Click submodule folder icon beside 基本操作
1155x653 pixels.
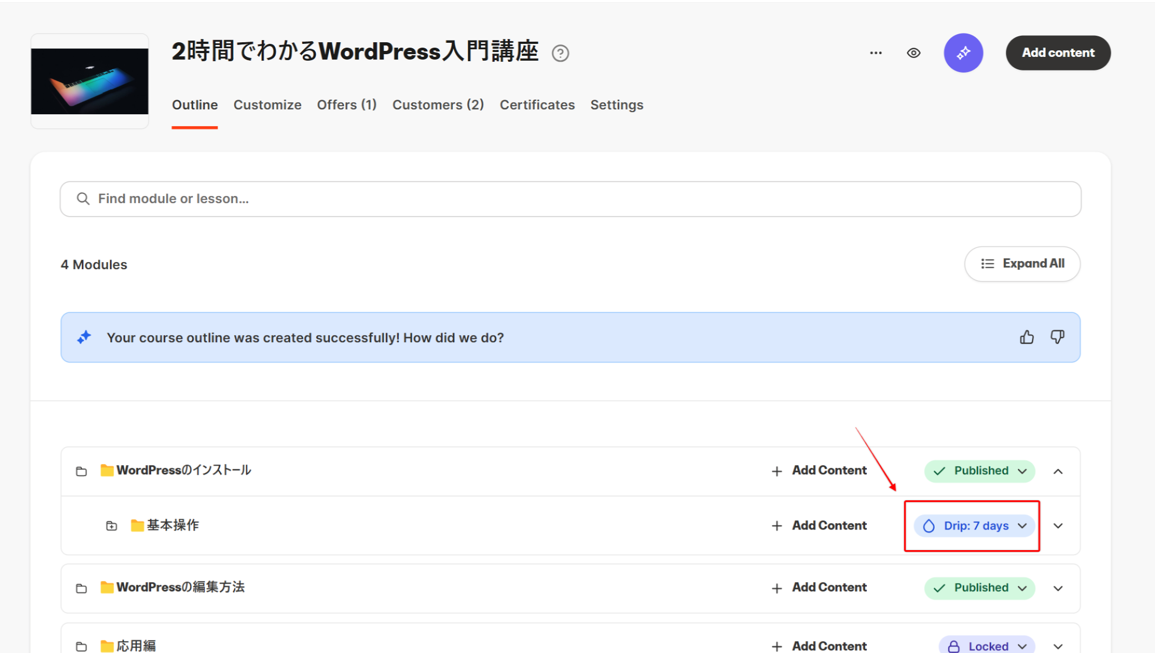(112, 526)
